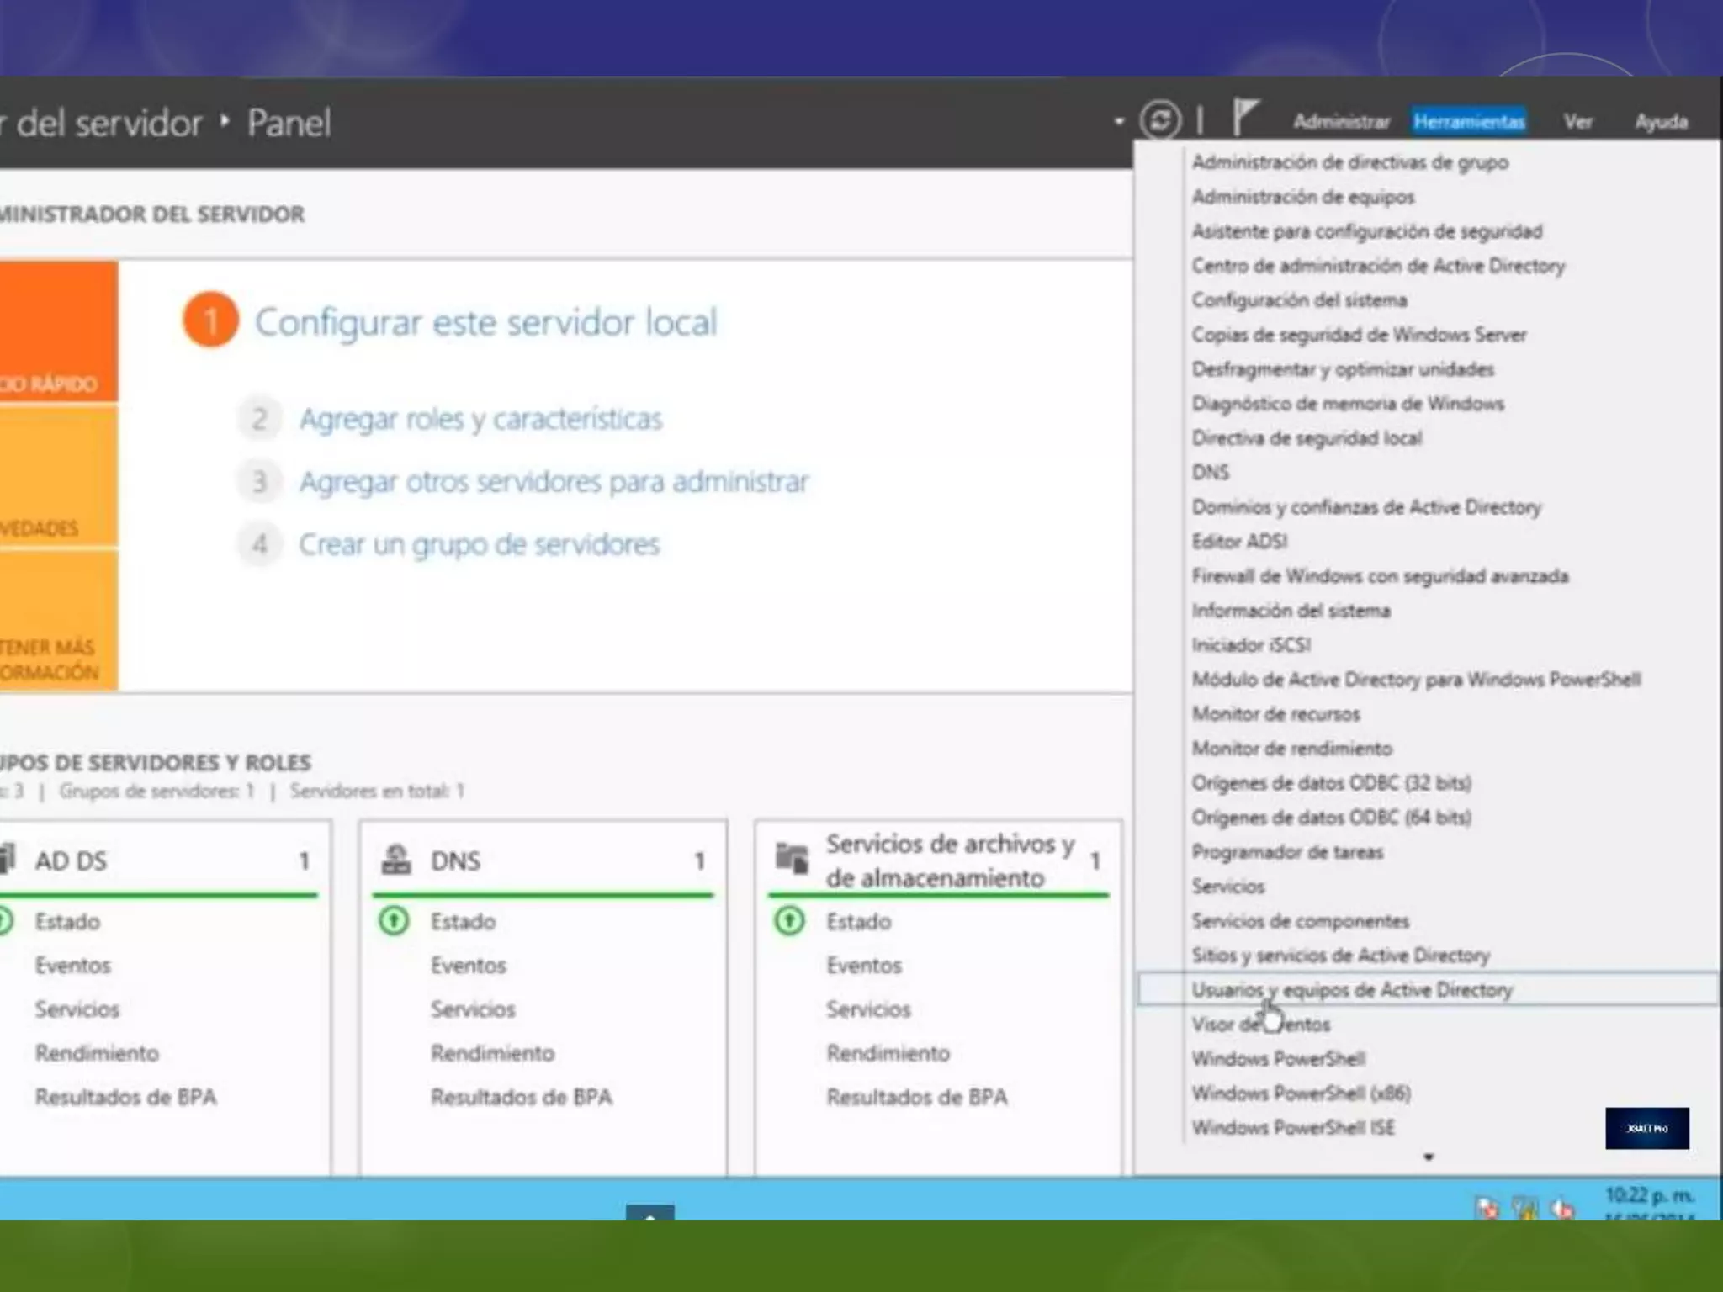Screen dimensions: 1723x1292
Task: Click Crear un grupo de servidores link
Action: click(x=479, y=544)
